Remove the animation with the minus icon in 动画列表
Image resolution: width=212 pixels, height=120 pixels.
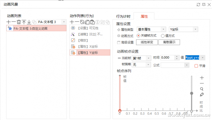click(x=14, y=22)
